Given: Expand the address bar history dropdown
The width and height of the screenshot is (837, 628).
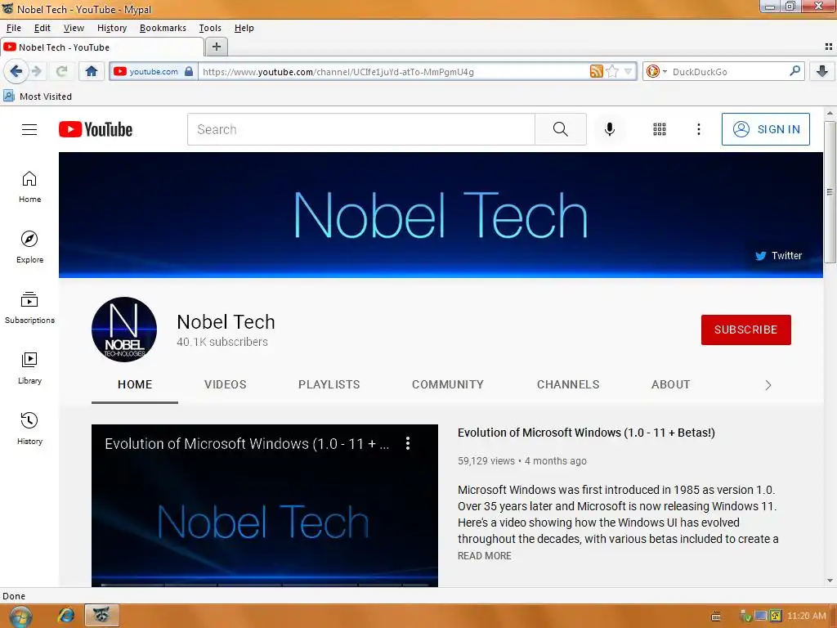Looking at the screenshot, I should pos(629,71).
